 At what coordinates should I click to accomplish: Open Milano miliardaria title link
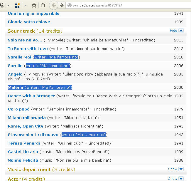27,118
